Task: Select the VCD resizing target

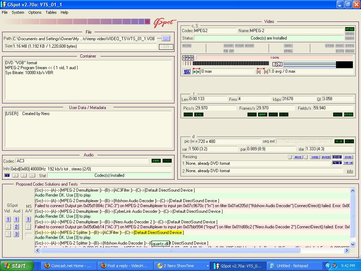Action: 315,157
